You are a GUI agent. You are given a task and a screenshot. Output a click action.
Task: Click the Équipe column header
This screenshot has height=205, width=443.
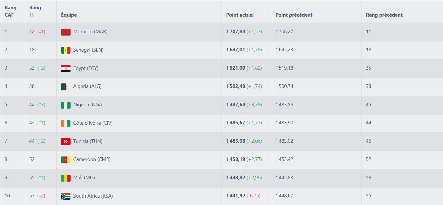69,15
